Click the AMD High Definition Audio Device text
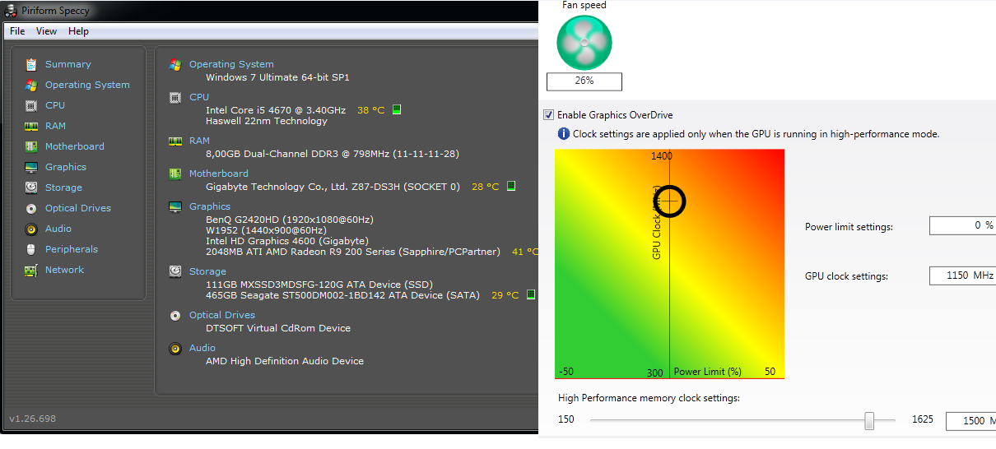Image resolution: width=996 pixels, height=449 pixels. pos(285,361)
